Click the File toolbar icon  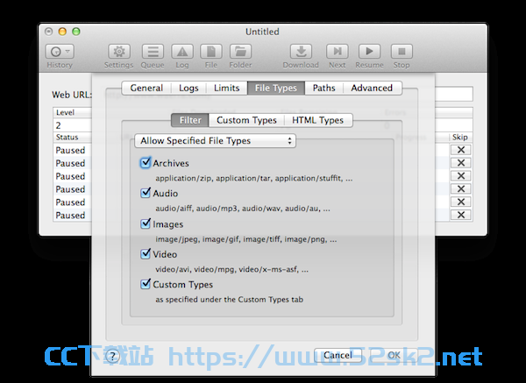coord(211,52)
